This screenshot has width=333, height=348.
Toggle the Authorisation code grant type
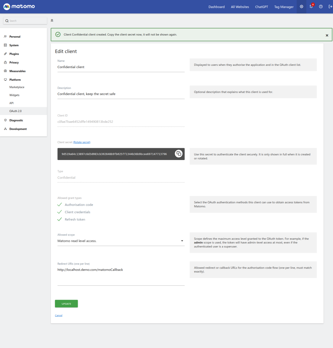point(60,205)
